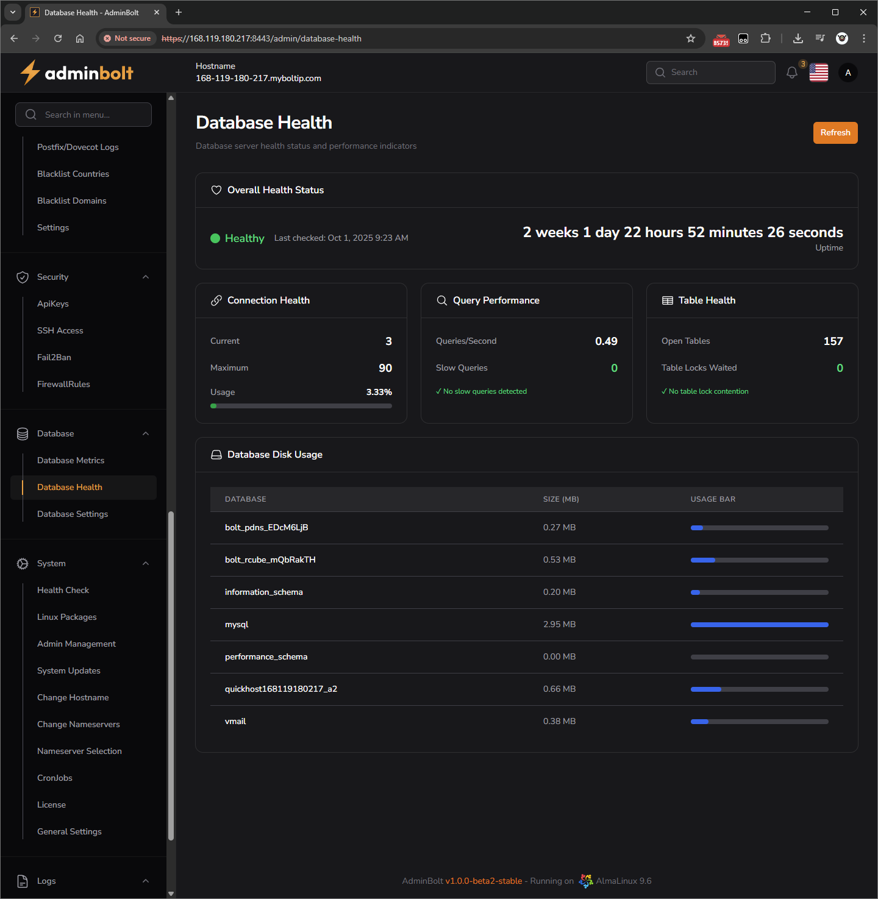
Task: Collapse the System menu section
Action: tap(146, 564)
